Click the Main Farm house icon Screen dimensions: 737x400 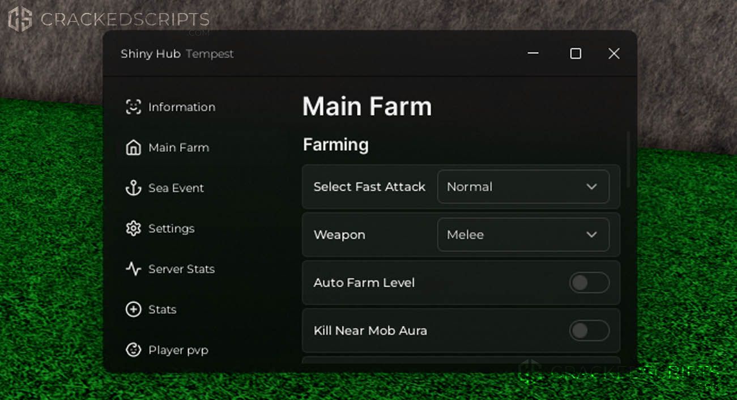coord(133,147)
